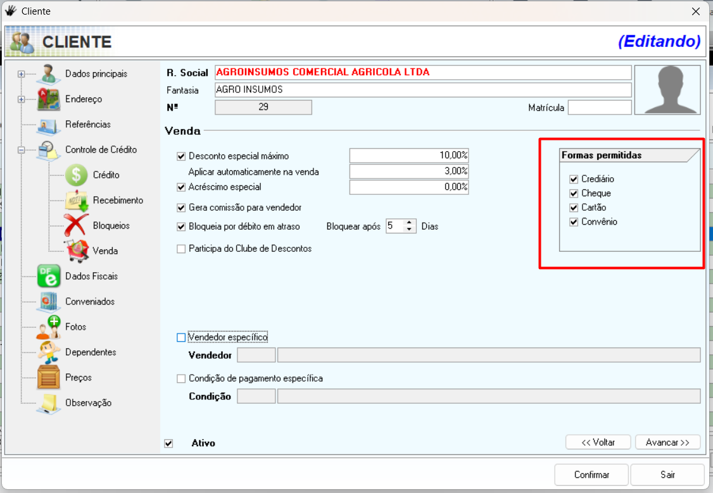The height and width of the screenshot is (493, 713).
Task: Select the Dependentes child icon
Action: tap(49, 353)
